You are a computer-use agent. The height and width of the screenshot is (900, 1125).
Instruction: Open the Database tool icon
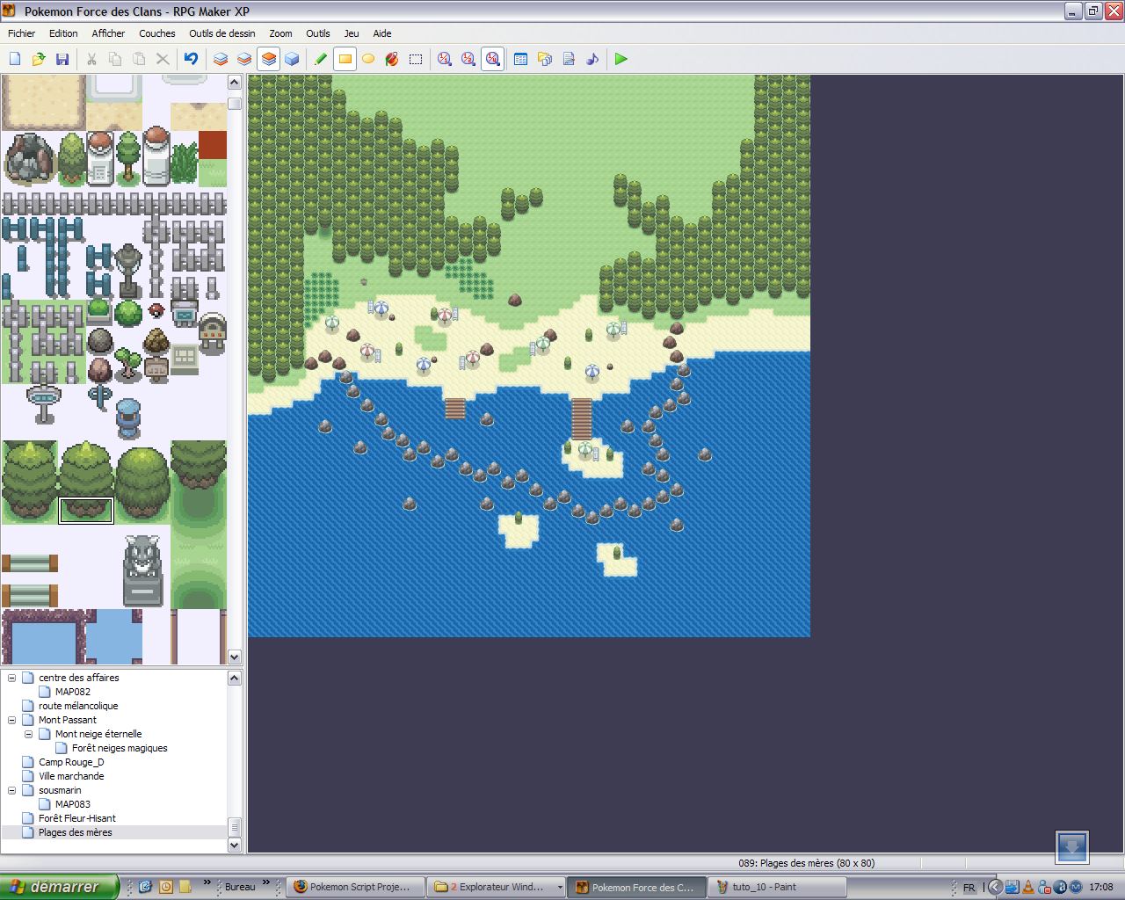521,59
